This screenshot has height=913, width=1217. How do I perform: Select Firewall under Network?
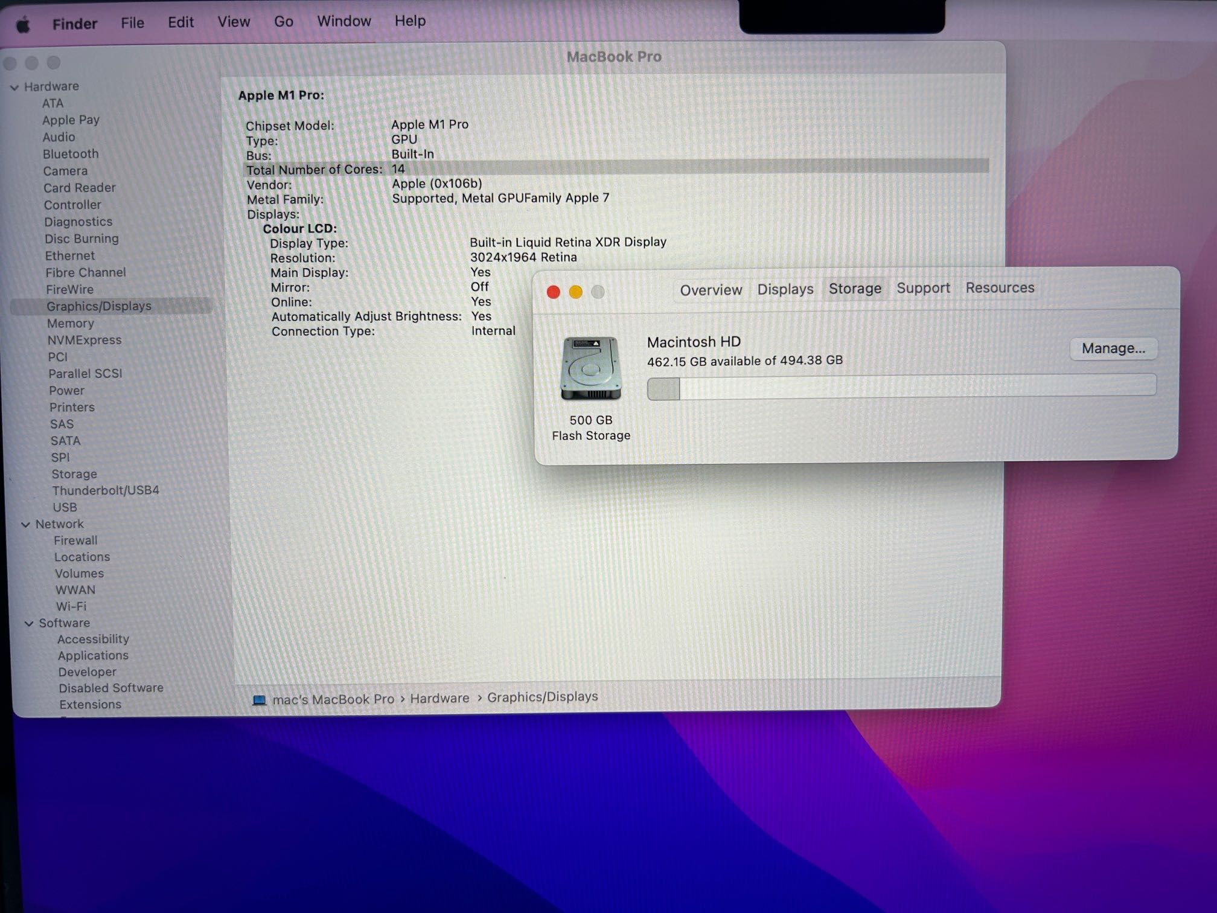pyautogui.click(x=75, y=540)
